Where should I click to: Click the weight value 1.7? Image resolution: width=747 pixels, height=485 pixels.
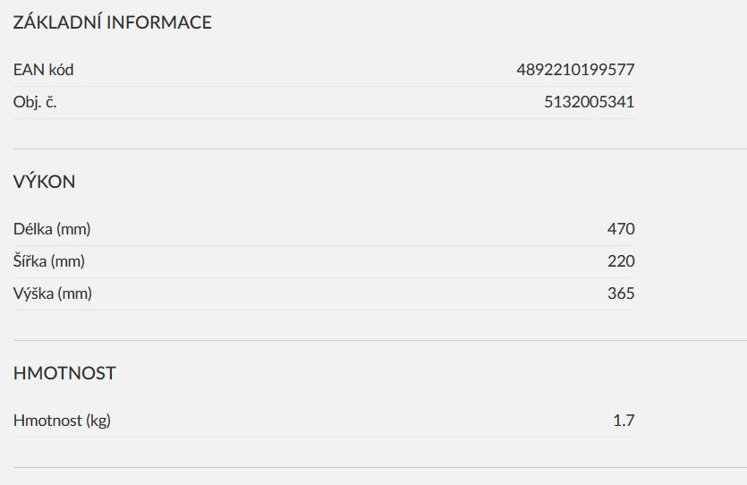click(624, 421)
